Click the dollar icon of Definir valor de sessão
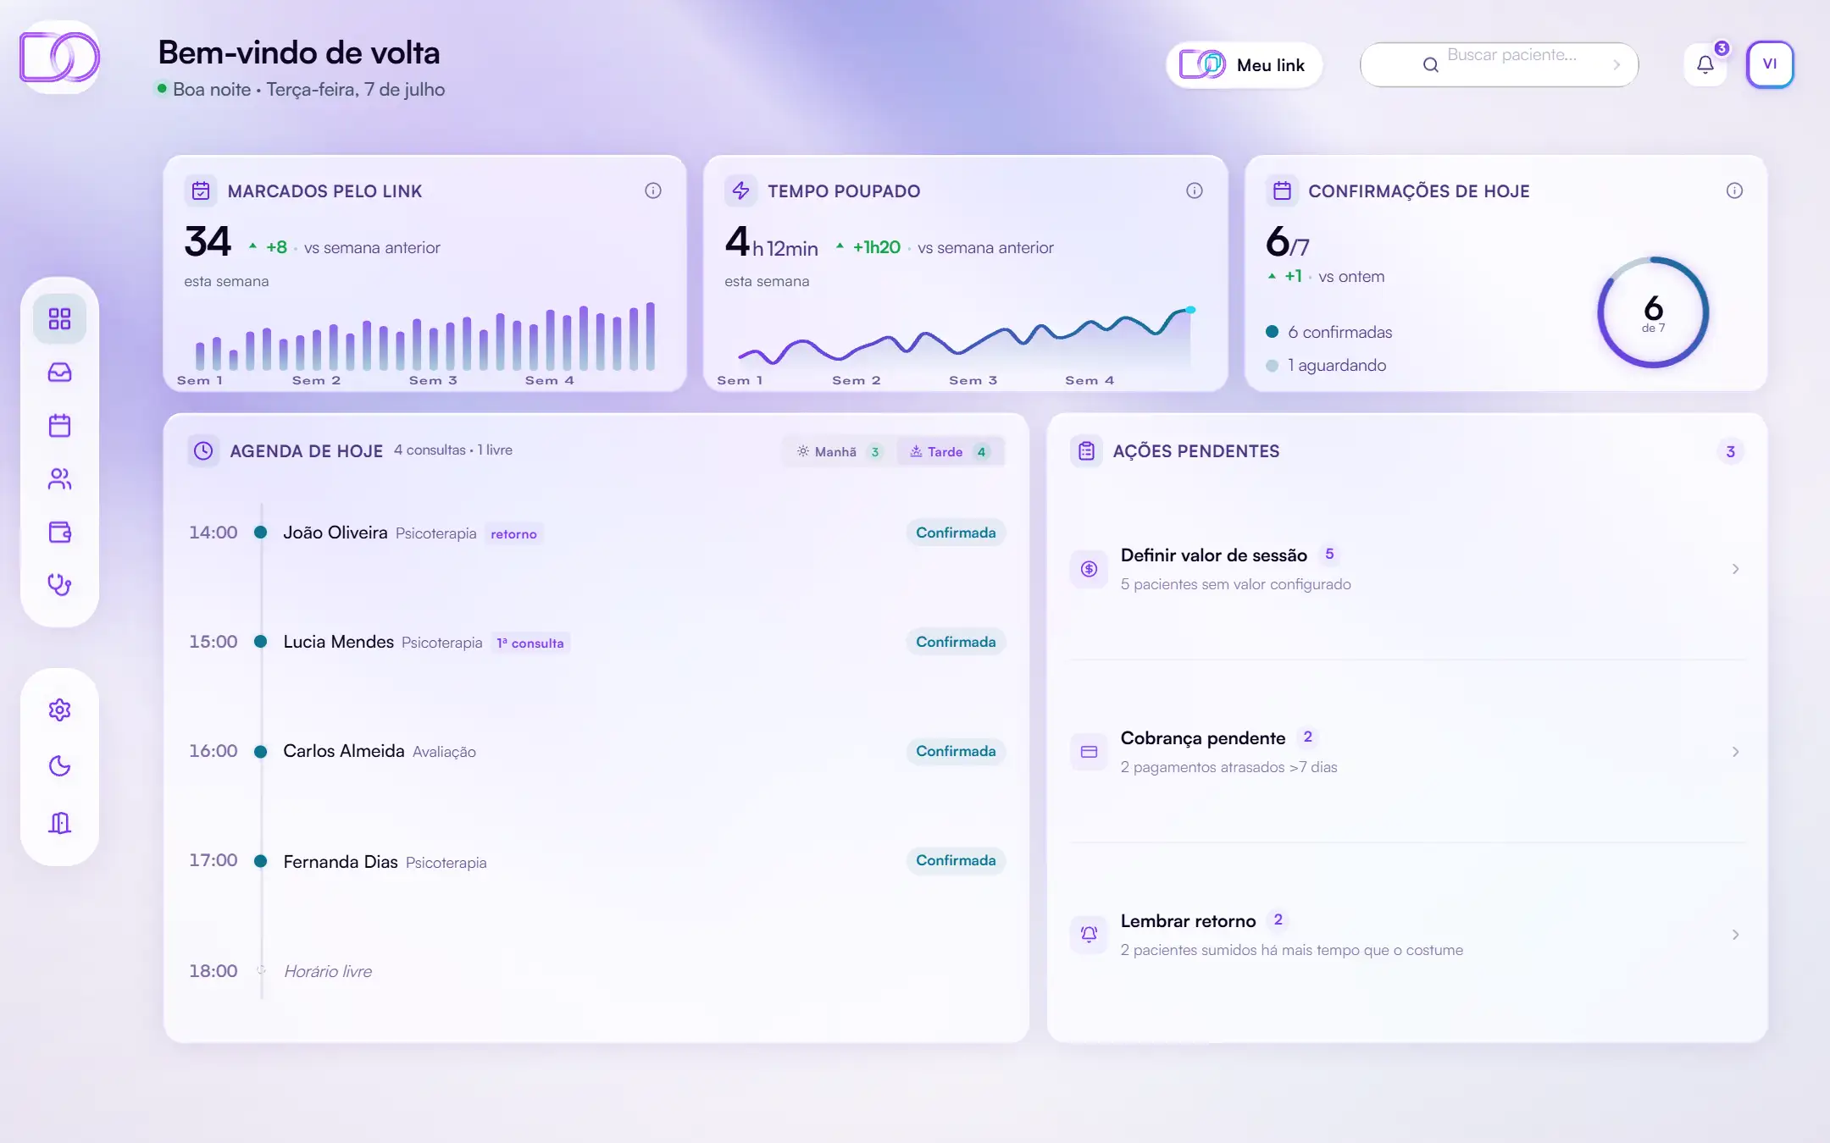The width and height of the screenshot is (1830, 1143). 1089,569
